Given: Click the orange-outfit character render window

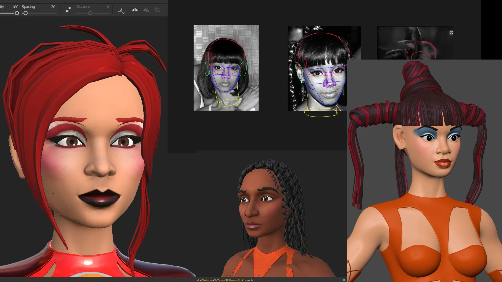Looking at the screenshot, I should pyautogui.click(x=424, y=171).
